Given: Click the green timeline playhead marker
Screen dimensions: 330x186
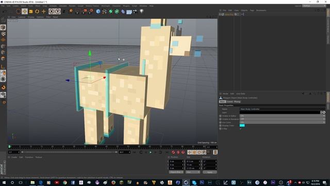Looking at the screenshot, I should pos(9,146).
